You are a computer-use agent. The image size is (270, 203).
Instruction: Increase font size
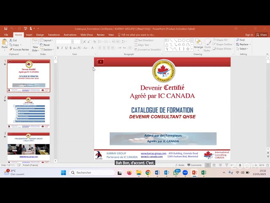coord(84,42)
